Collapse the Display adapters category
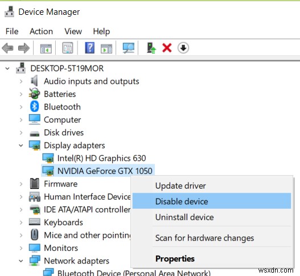 [x=21, y=145]
